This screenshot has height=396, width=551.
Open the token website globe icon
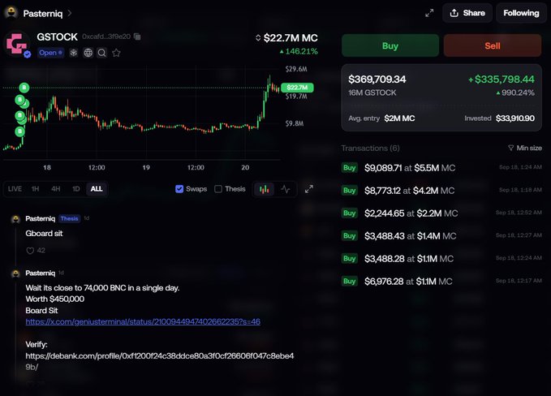88,53
